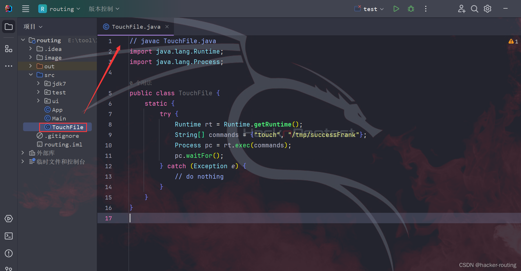521x271 pixels.
Task: Select the Main class file
Action: (x=55, y=118)
